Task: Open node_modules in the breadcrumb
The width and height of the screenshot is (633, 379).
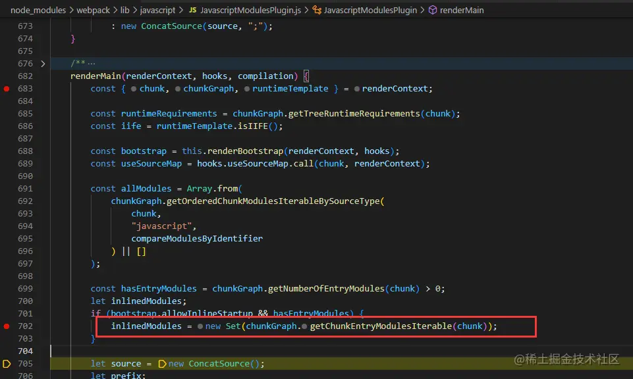Action: pyautogui.click(x=38, y=10)
